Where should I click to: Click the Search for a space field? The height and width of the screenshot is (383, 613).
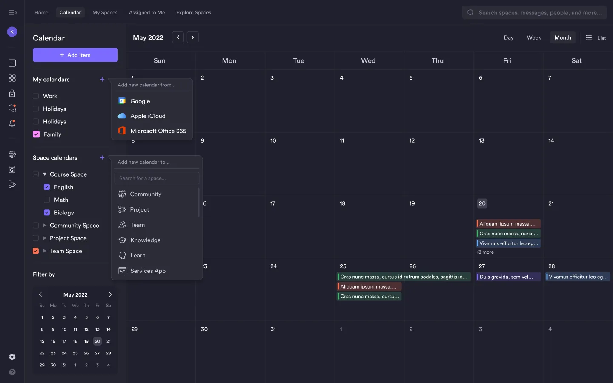click(156, 178)
